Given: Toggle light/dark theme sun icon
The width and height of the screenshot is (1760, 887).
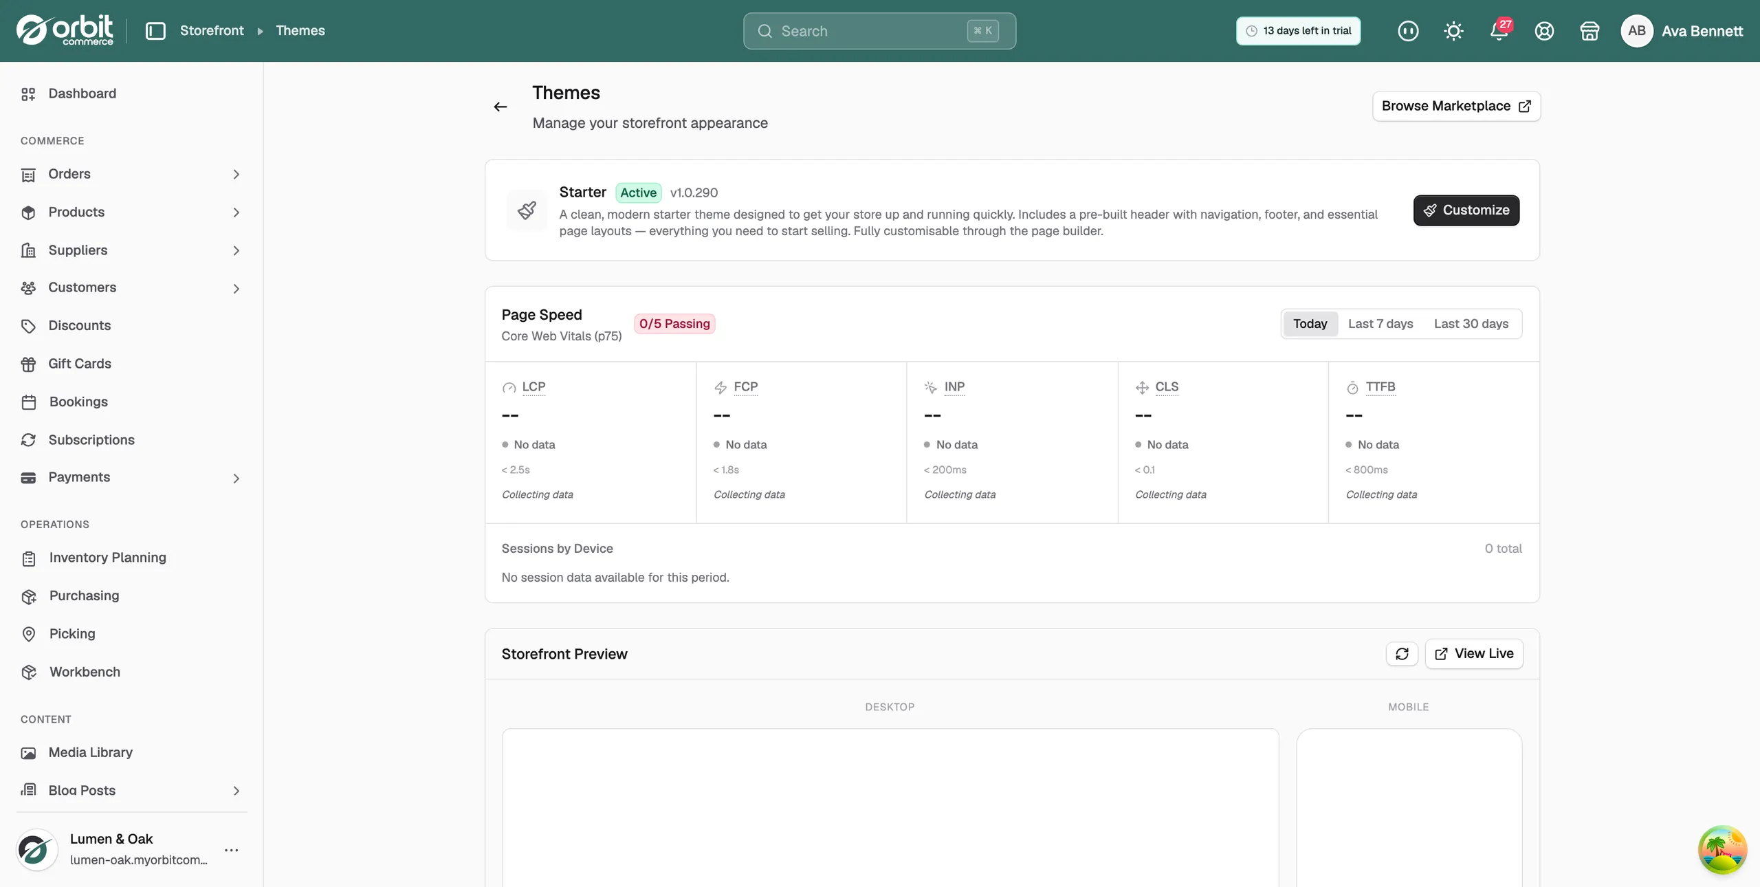Looking at the screenshot, I should 1453,31.
